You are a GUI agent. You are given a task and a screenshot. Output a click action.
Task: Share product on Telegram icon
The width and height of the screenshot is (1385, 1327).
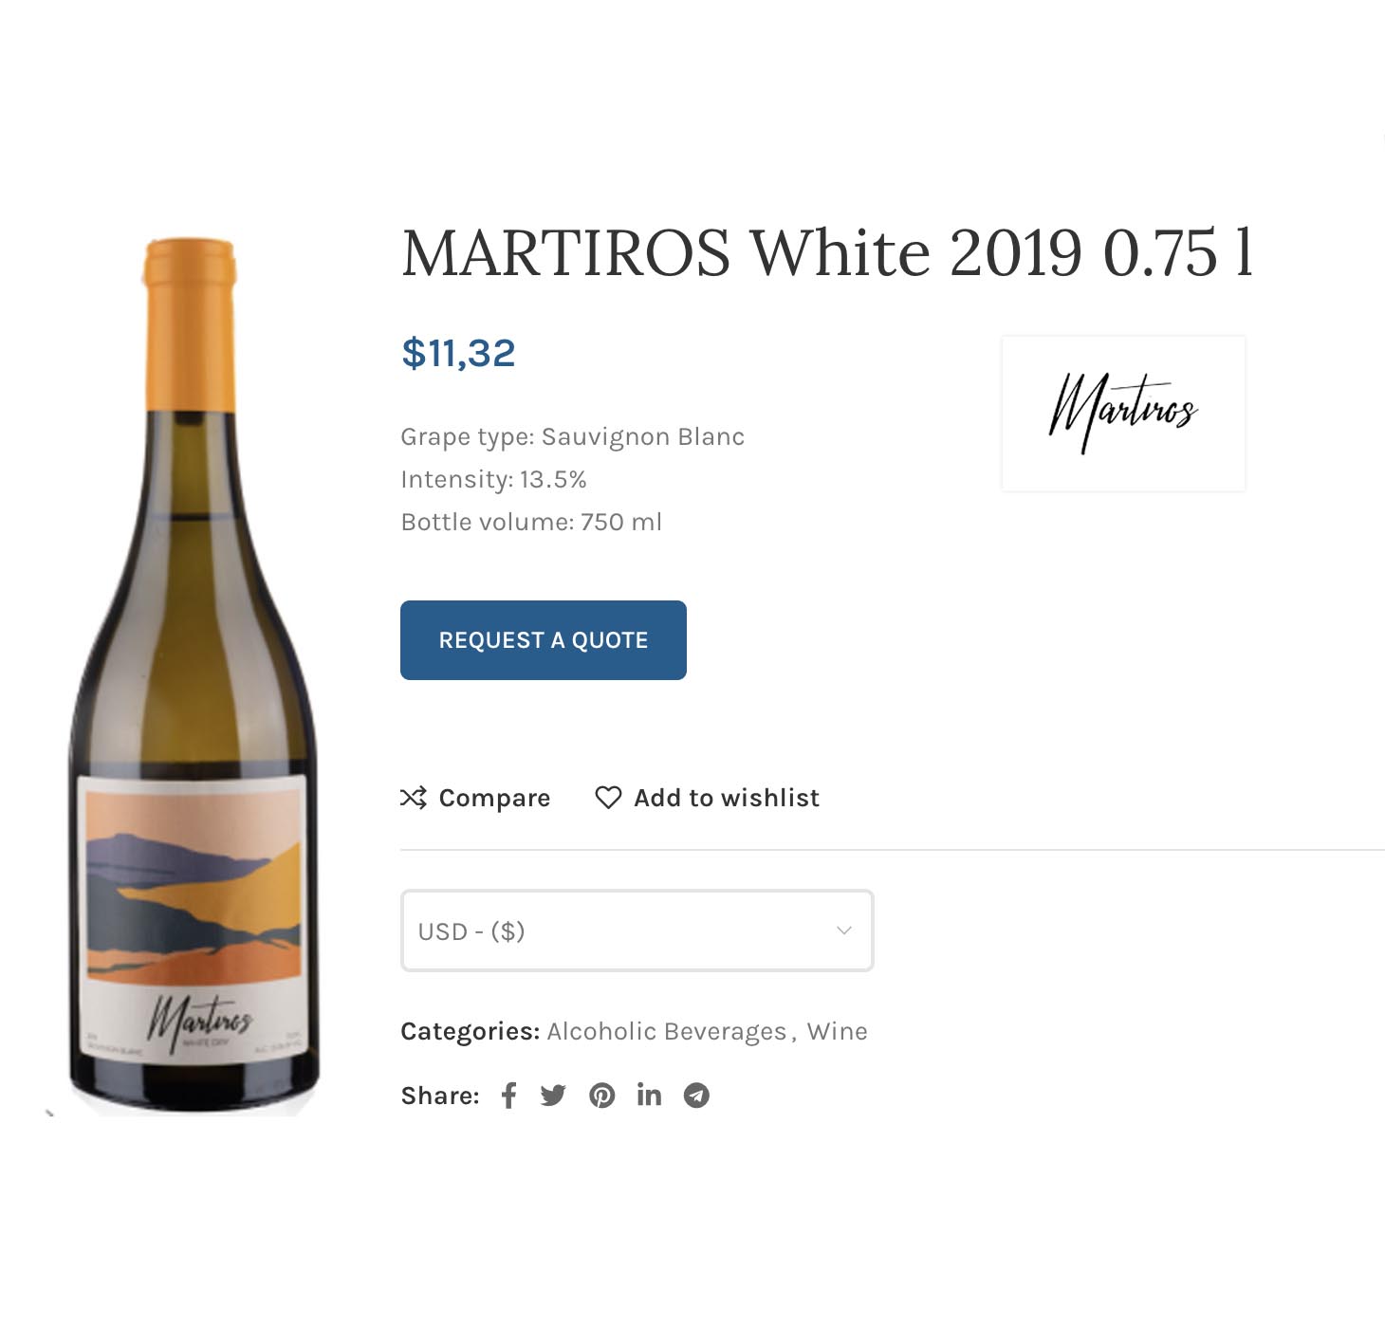697,1096
